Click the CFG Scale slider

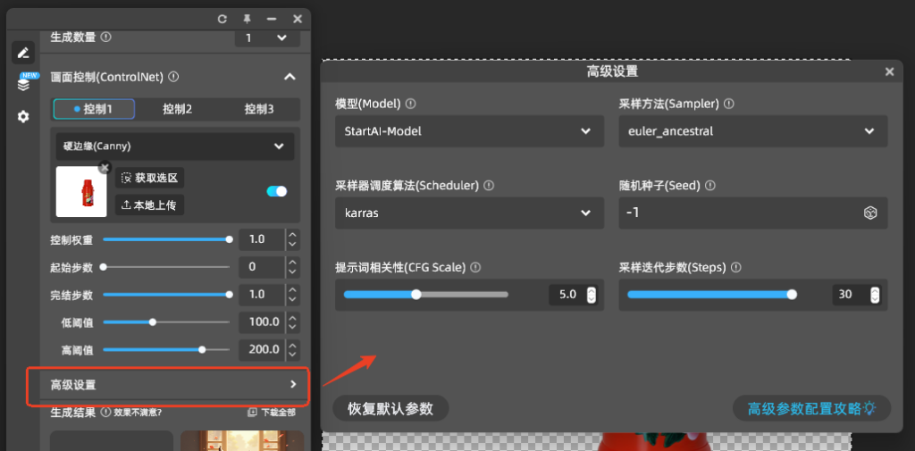[x=426, y=295]
